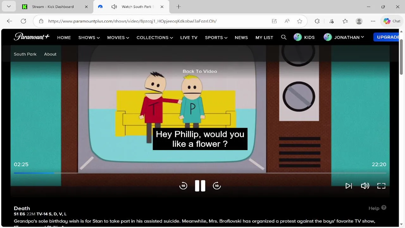The width and height of the screenshot is (405, 228).
Task: Switch to KIDS profile
Action: 304,37
